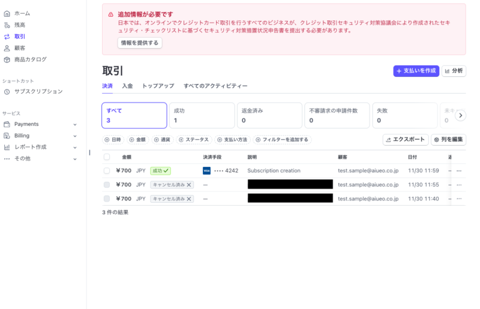The height and width of the screenshot is (309, 480).
Task: Check the checkbox for the 11/30 11:55 payment
Action: tap(107, 185)
